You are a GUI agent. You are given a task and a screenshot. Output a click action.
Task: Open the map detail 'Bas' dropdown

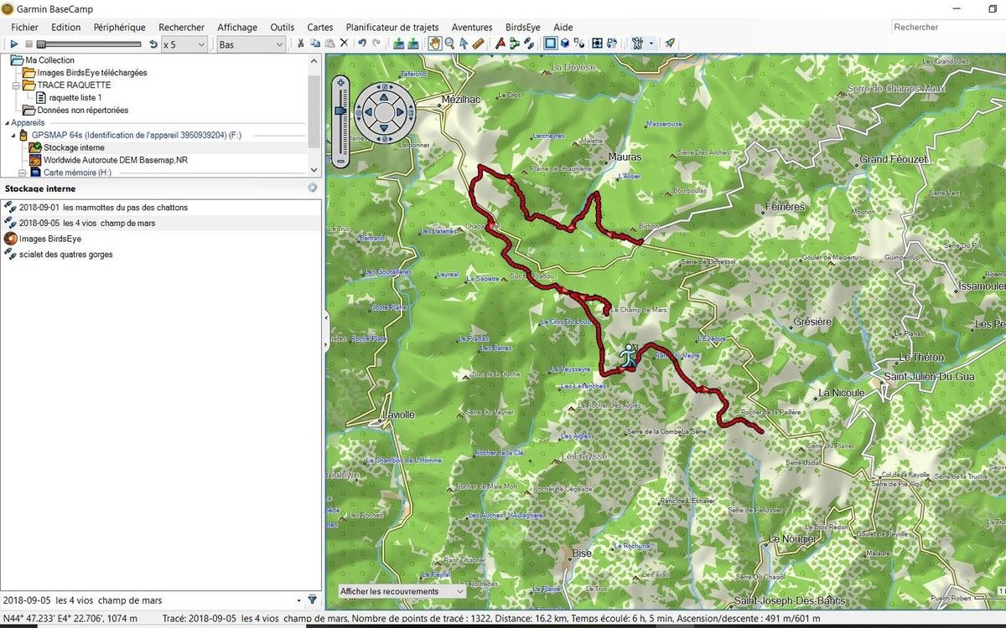click(x=251, y=44)
